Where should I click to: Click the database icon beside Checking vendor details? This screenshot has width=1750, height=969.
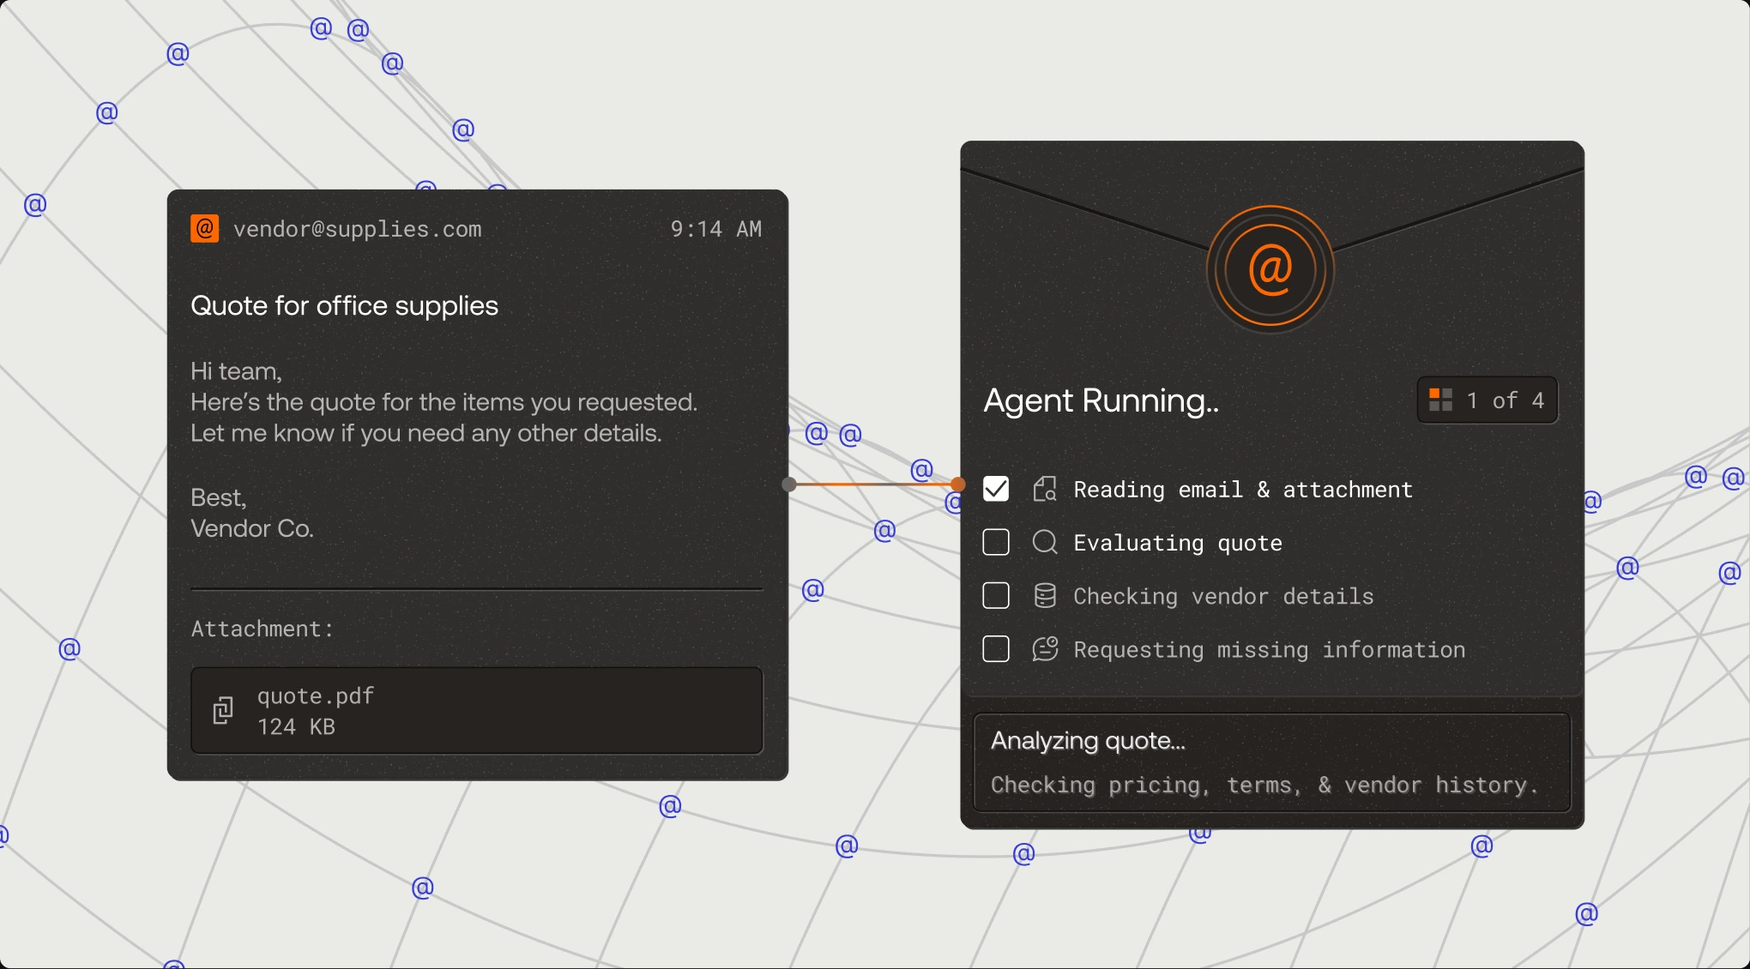(x=1045, y=596)
